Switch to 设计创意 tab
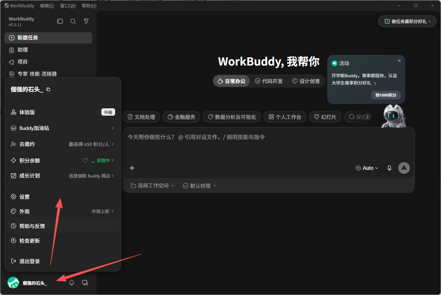Screen dimensions: 441x295 tap(306, 81)
